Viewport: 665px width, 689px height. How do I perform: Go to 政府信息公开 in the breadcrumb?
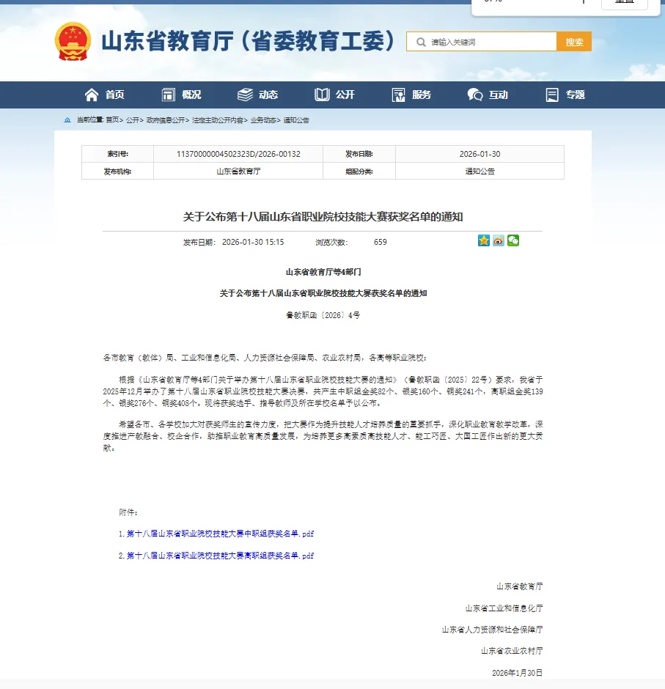[165, 120]
